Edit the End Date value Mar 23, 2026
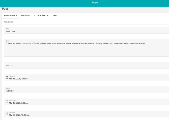169x120 pixels. 19,115
